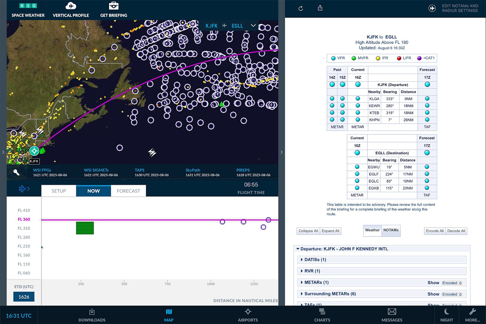Click the Decode All button

456,231
